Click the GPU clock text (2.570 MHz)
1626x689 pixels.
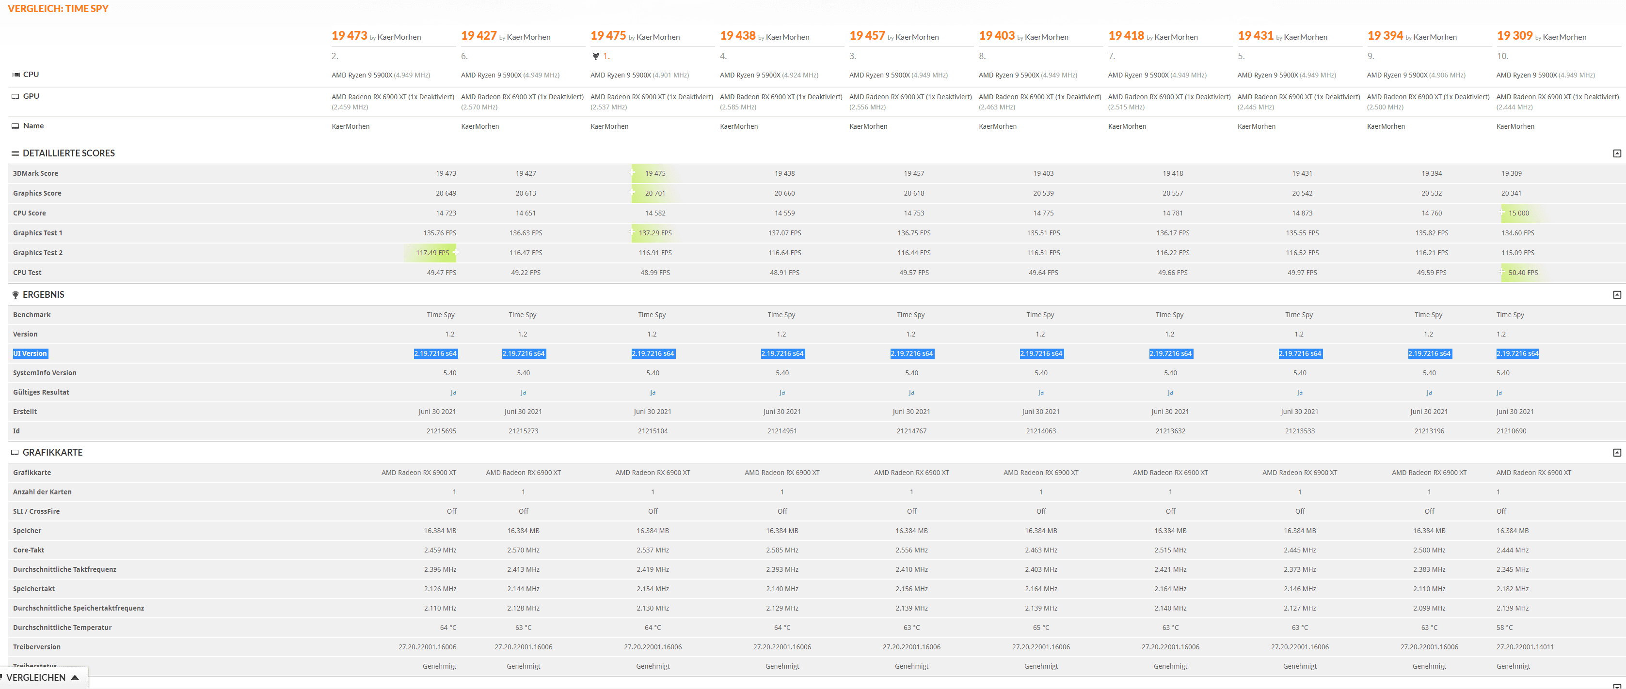pos(479,108)
